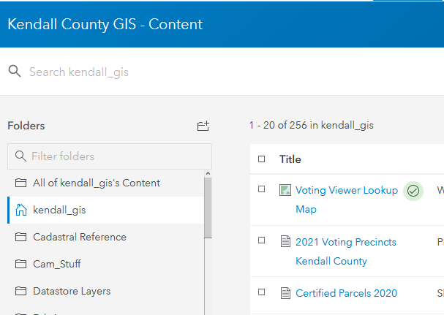Open the Cadastral Reference folder
The height and width of the screenshot is (315, 444).
coord(79,237)
